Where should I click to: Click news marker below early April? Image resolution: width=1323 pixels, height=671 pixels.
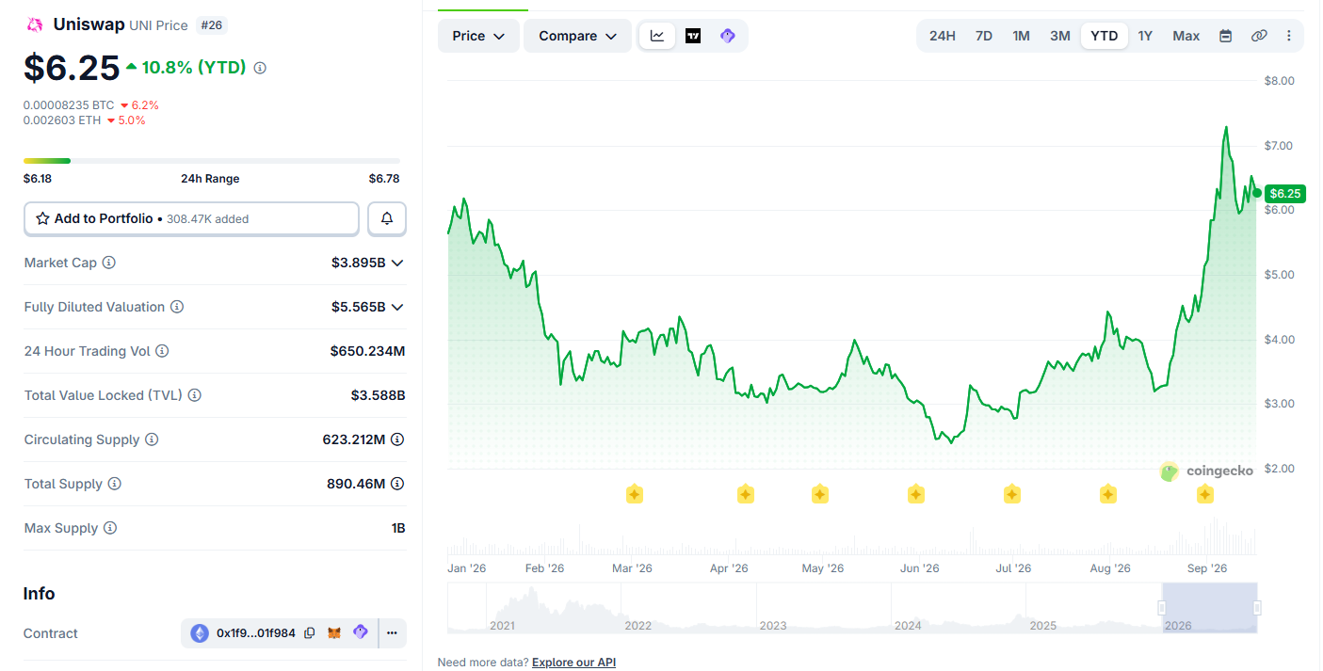coord(746,494)
